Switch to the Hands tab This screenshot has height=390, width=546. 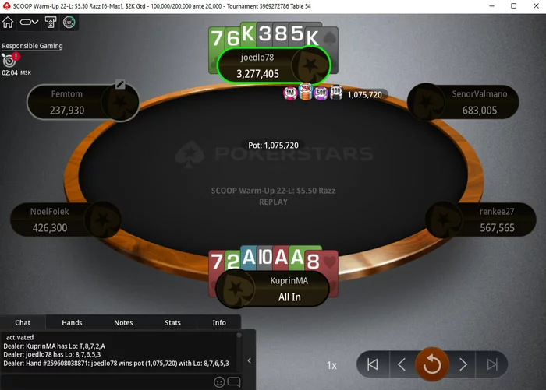pos(72,322)
